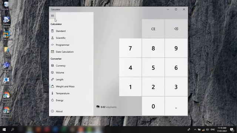Open the Temperature converter

click(71, 93)
